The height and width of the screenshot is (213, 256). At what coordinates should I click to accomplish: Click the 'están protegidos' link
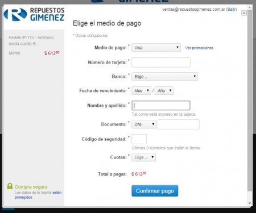coord(38,195)
